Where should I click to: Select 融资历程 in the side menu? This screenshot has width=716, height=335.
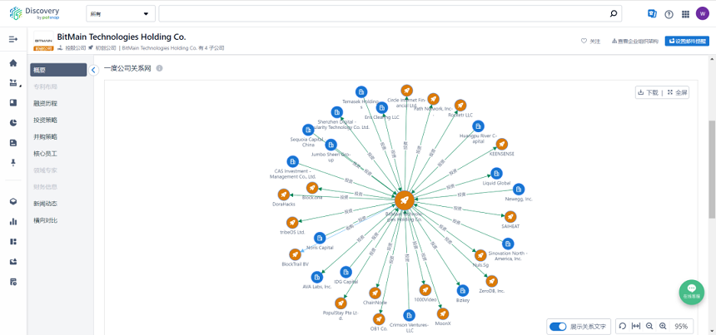click(x=46, y=103)
